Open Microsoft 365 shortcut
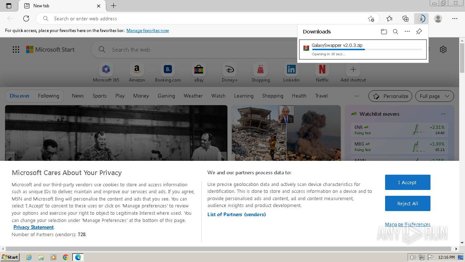 (x=106, y=73)
